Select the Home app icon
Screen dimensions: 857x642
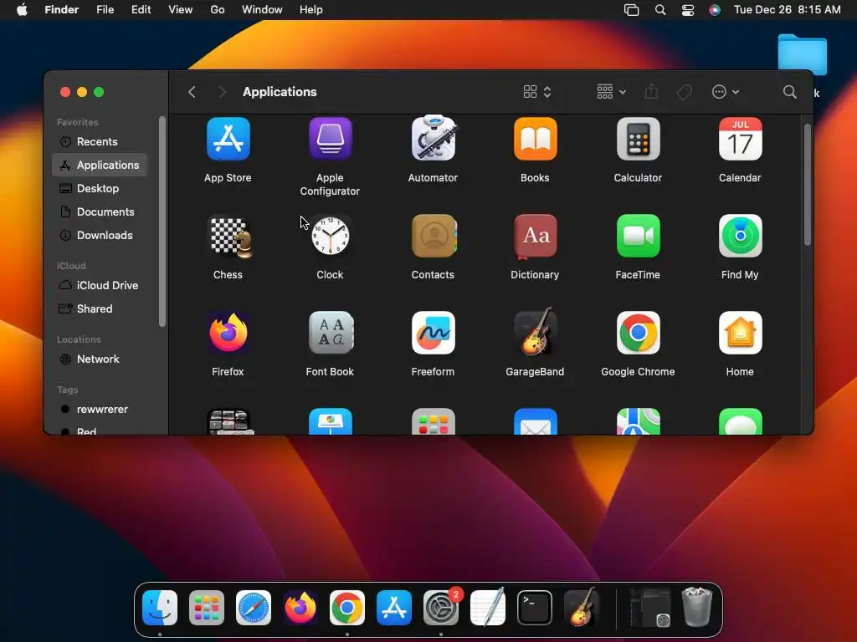(x=740, y=333)
